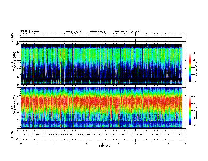Click the 'ch.1(V)' waveform axis label
Image resolution: width=208 pixels, height=161 pixels.
tap(13, 37)
